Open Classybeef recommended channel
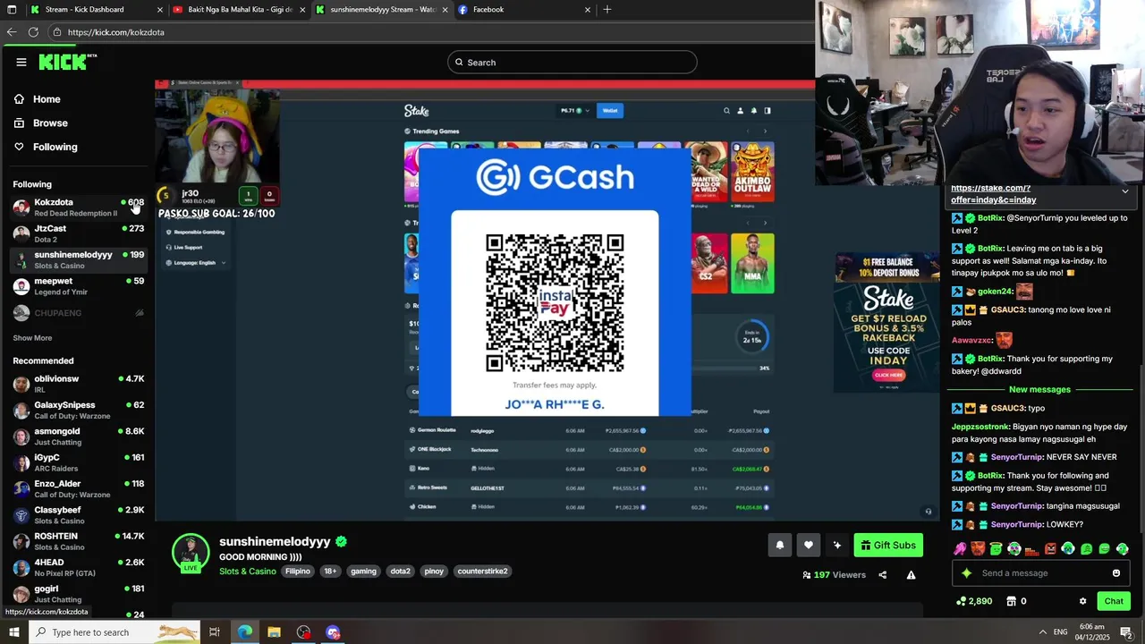This screenshot has height=644, width=1145. (x=79, y=515)
